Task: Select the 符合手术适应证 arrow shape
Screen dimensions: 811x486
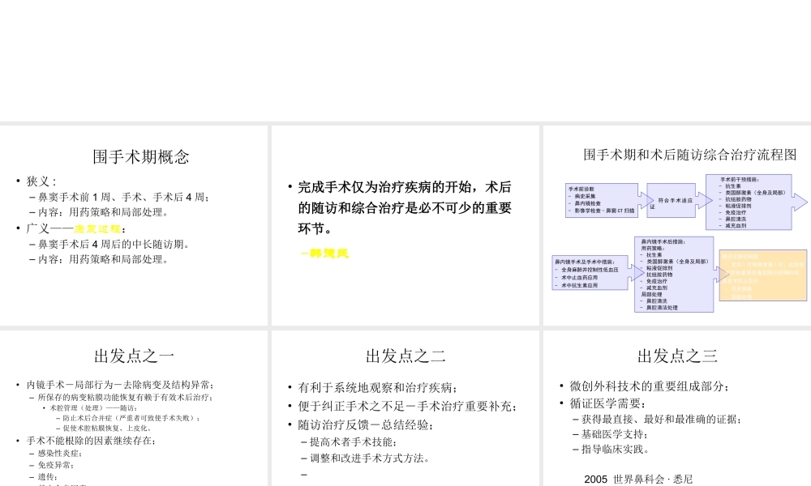Action: (x=672, y=202)
